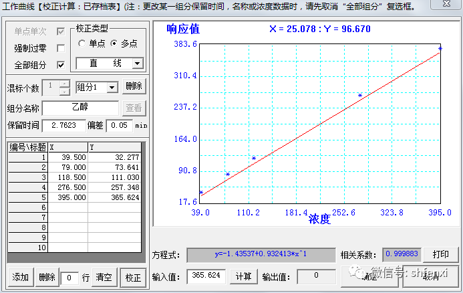Click the 添加 button below the table
Image resolution: width=463 pixels, height=293 pixels.
point(20,277)
